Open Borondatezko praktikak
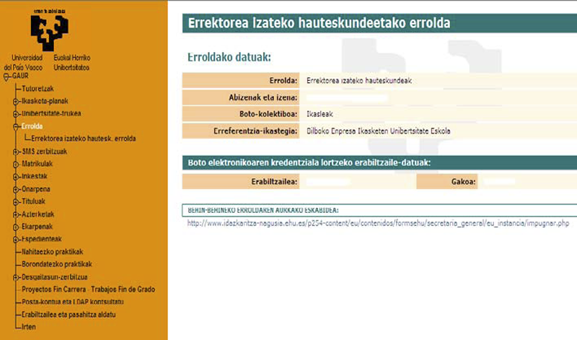The image size is (577, 340). coord(58,264)
